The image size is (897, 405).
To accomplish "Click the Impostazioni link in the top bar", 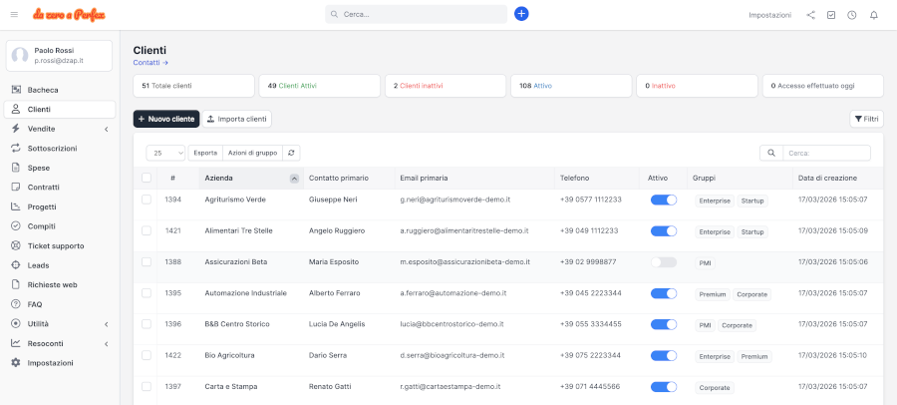I will [x=770, y=15].
